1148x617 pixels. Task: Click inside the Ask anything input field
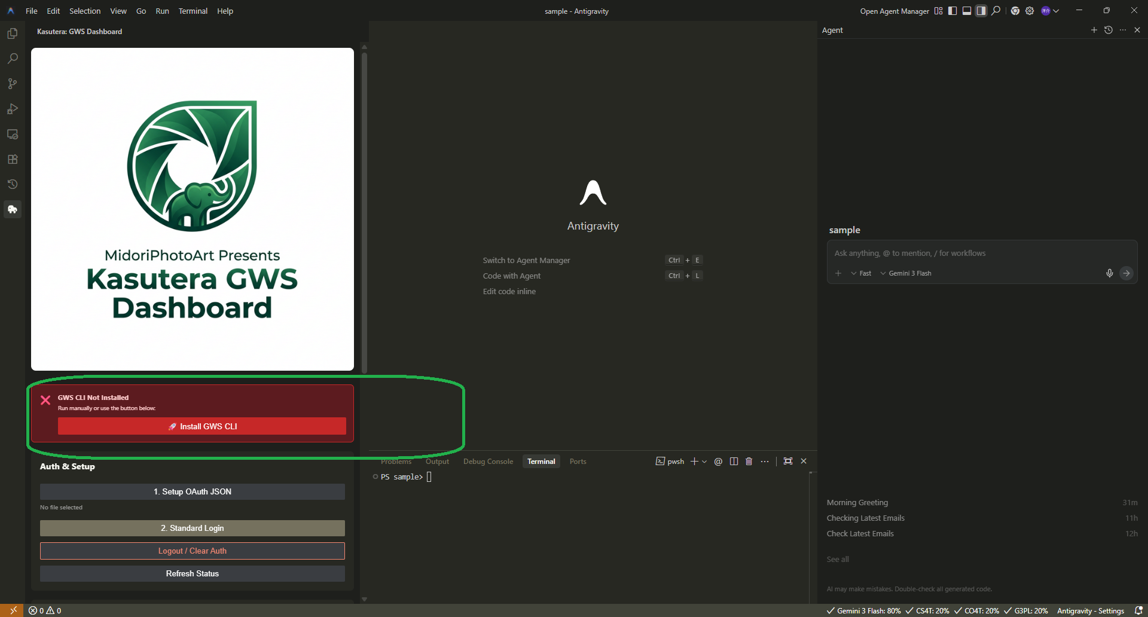981,253
